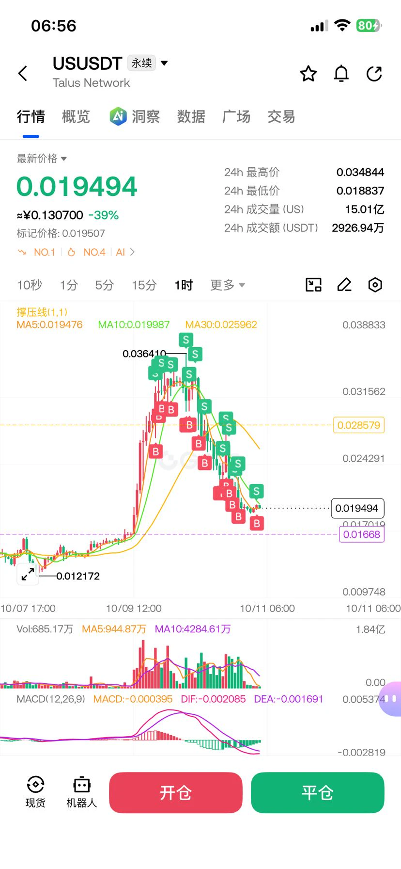
Task: Open 更多 timeframe dropdown
Action: (x=228, y=285)
